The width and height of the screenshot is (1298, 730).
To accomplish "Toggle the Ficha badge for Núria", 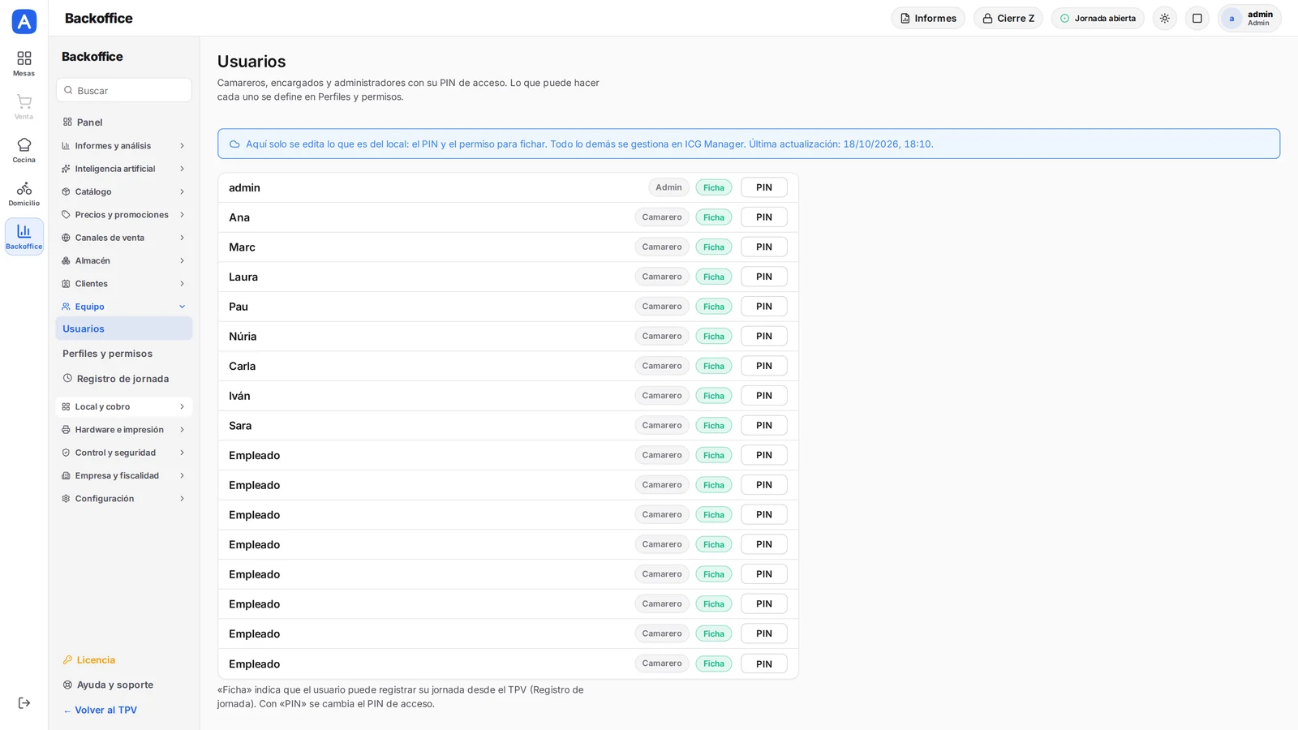I will [714, 337].
